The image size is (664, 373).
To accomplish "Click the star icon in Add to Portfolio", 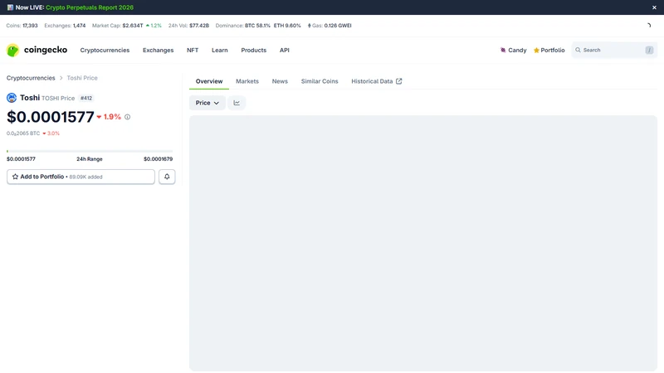I will [x=15, y=177].
